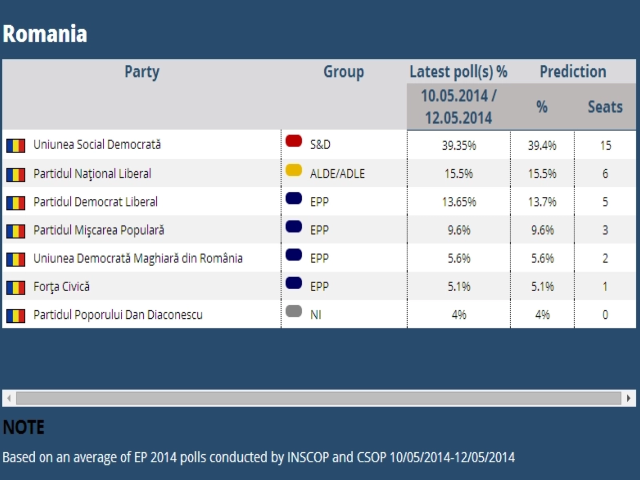Click the flag icon beside Partidul Național Liberal
Image resolution: width=640 pixels, height=480 pixels.
click(16, 174)
